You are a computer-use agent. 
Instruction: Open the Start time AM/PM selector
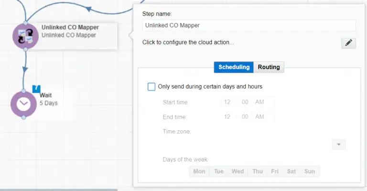(259, 102)
